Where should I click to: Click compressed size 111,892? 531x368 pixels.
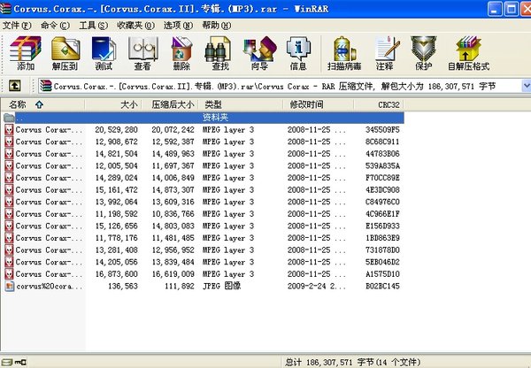[x=179, y=286]
